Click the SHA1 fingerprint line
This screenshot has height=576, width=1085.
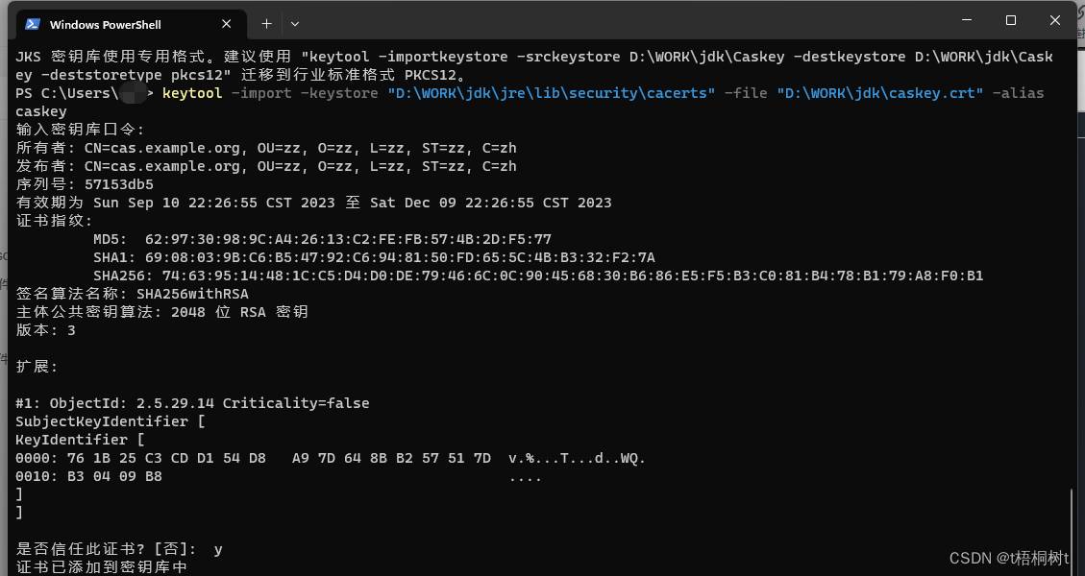(x=374, y=257)
